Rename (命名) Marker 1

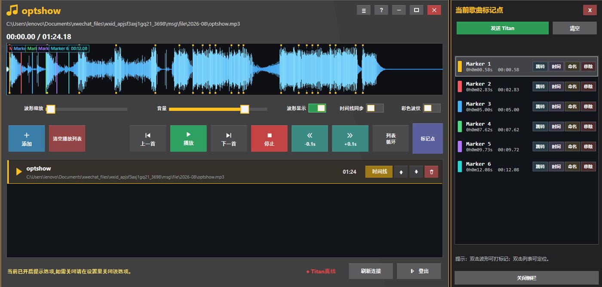tap(572, 67)
